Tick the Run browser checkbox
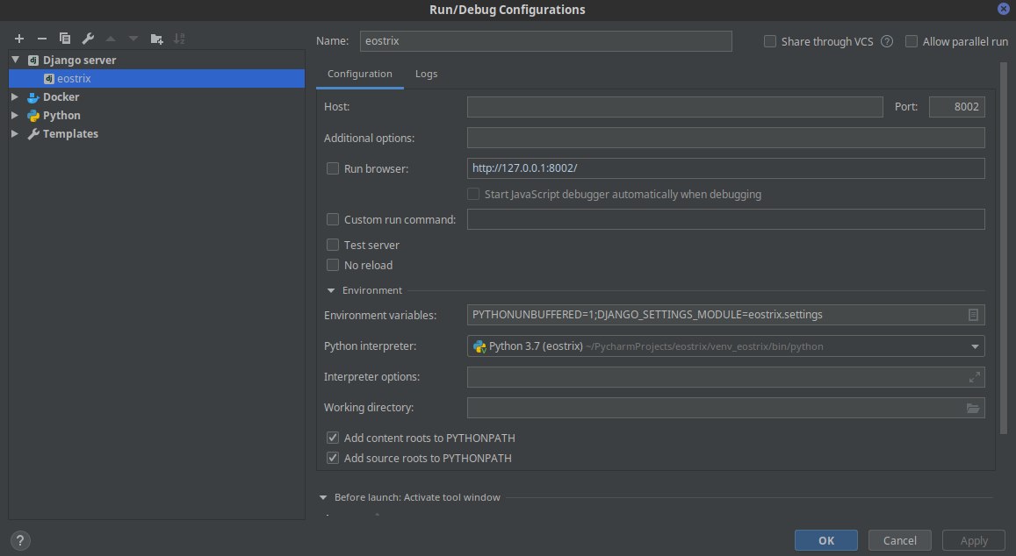The width and height of the screenshot is (1016, 556). (x=333, y=168)
